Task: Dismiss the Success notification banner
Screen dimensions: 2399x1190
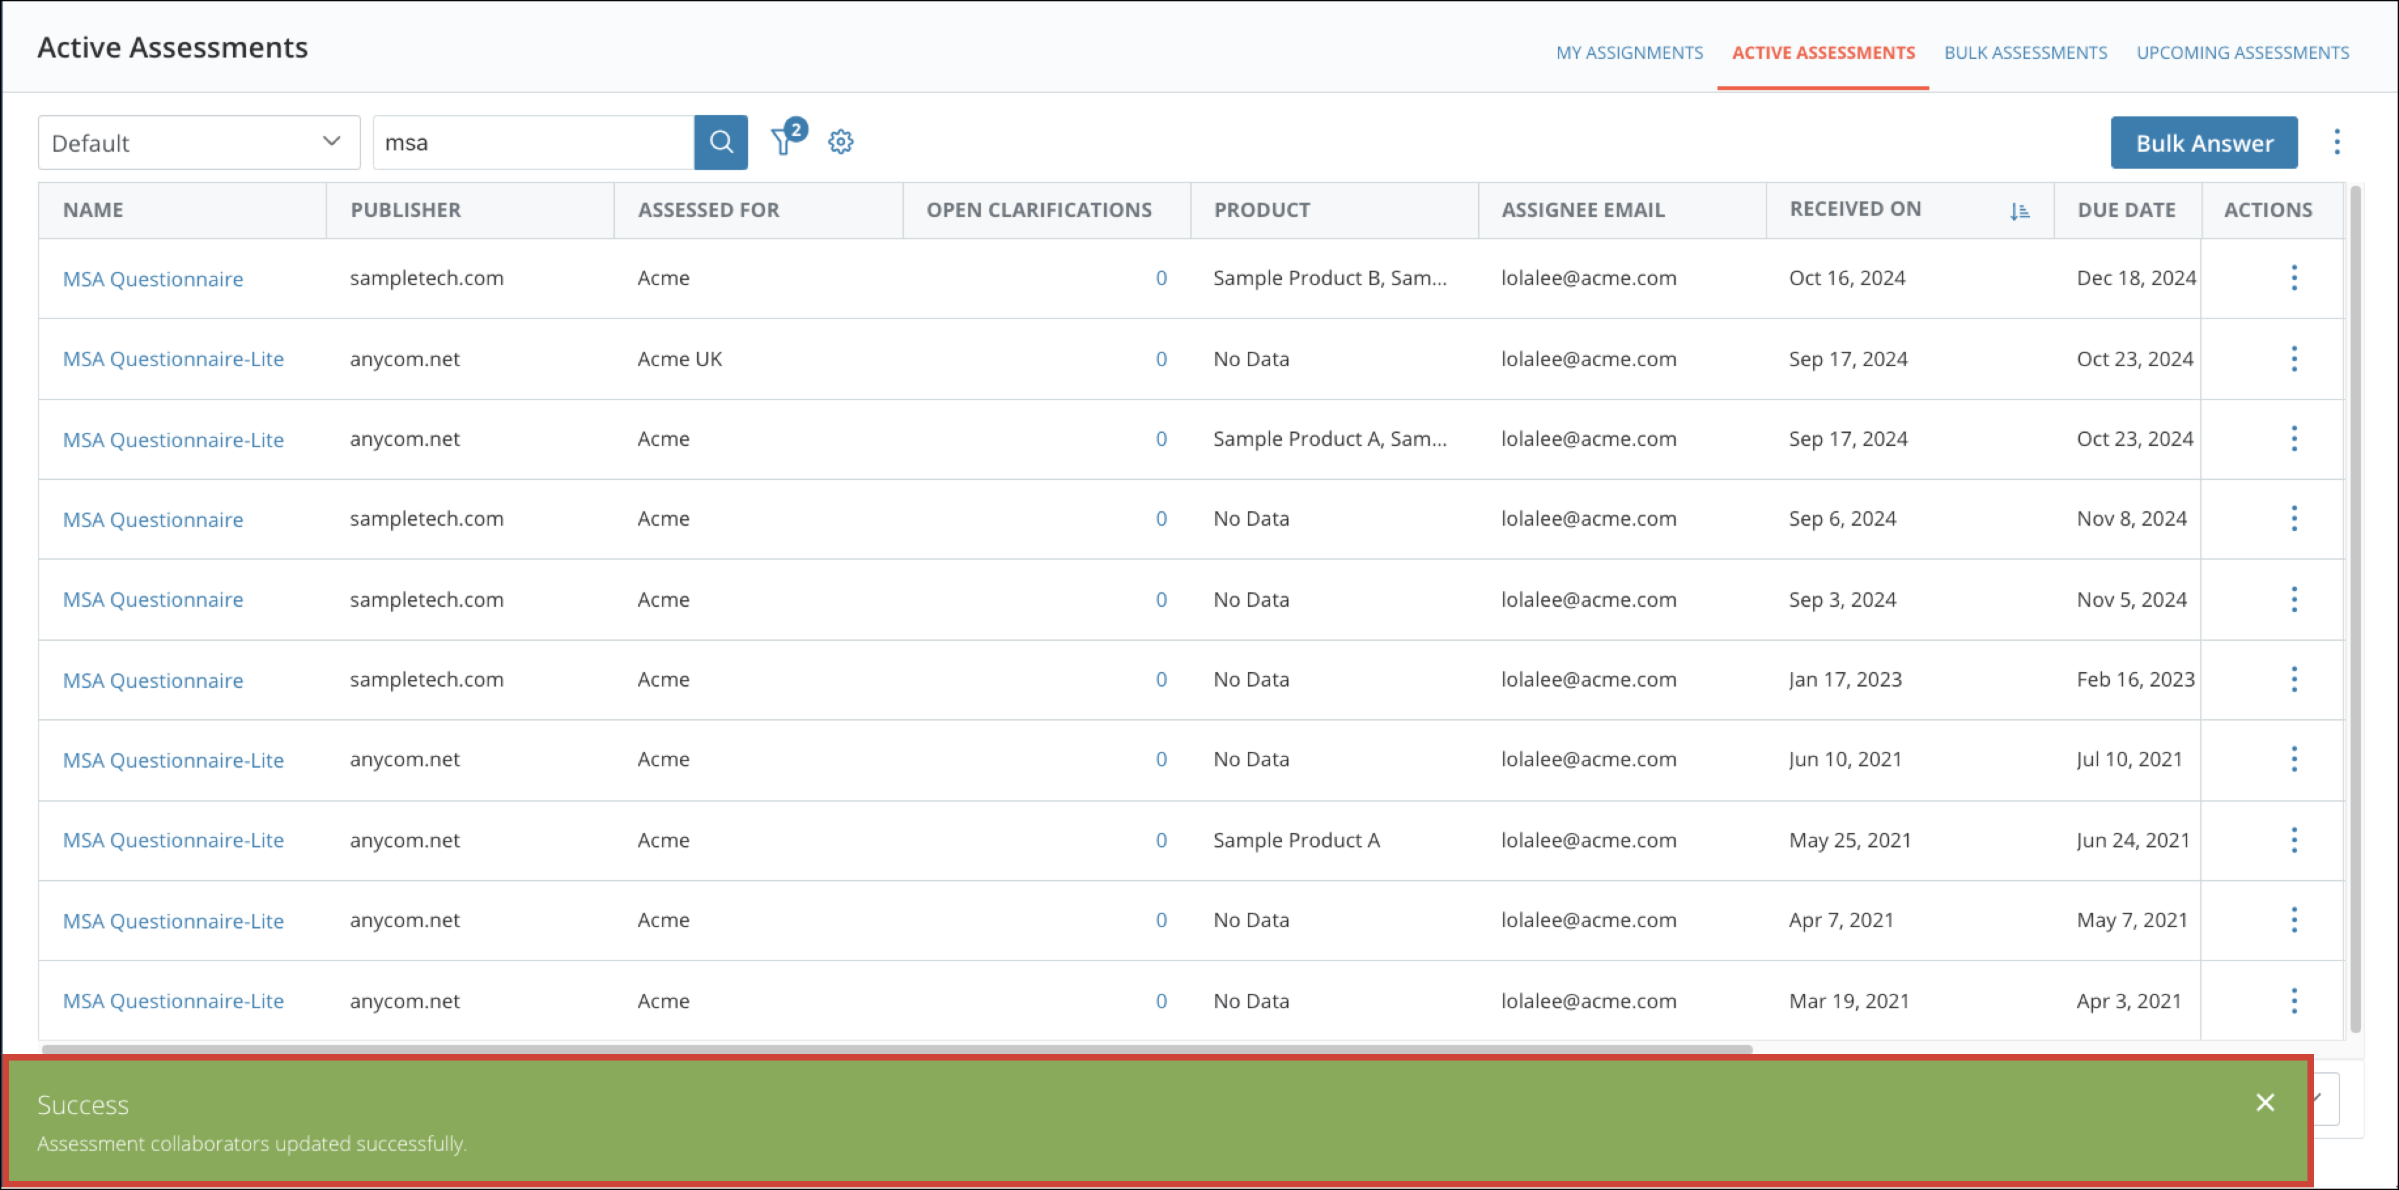Action: click(x=2265, y=1102)
